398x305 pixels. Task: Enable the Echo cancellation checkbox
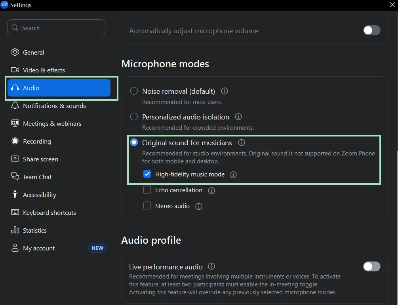coord(147,190)
